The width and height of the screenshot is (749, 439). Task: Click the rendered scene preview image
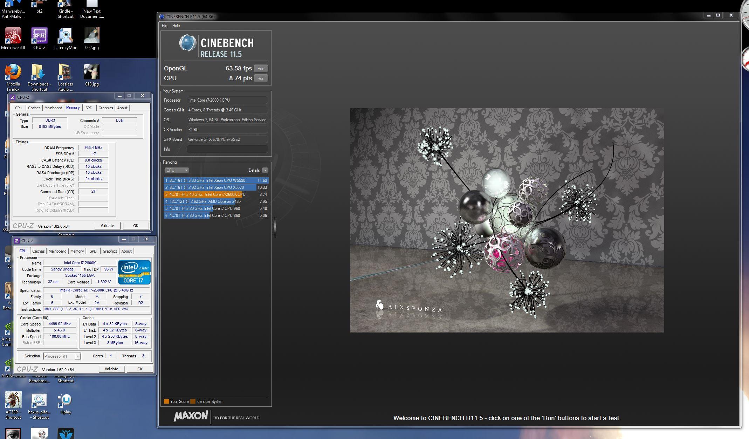click(507, 220)
